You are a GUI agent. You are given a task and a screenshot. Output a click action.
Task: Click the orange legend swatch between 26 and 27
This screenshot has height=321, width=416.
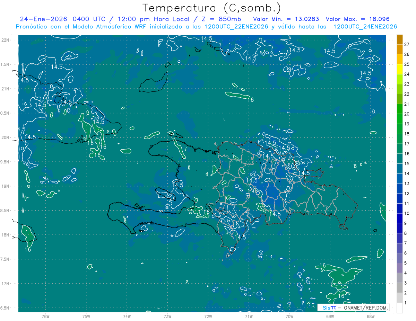point(400,49)
